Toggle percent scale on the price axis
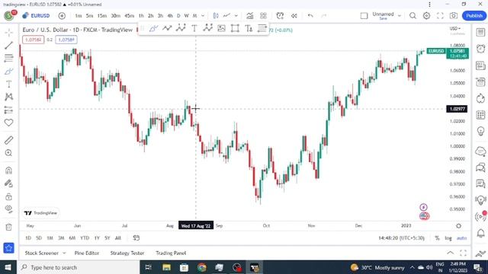The width and height of the screenshot is (488, 274). 437,238
